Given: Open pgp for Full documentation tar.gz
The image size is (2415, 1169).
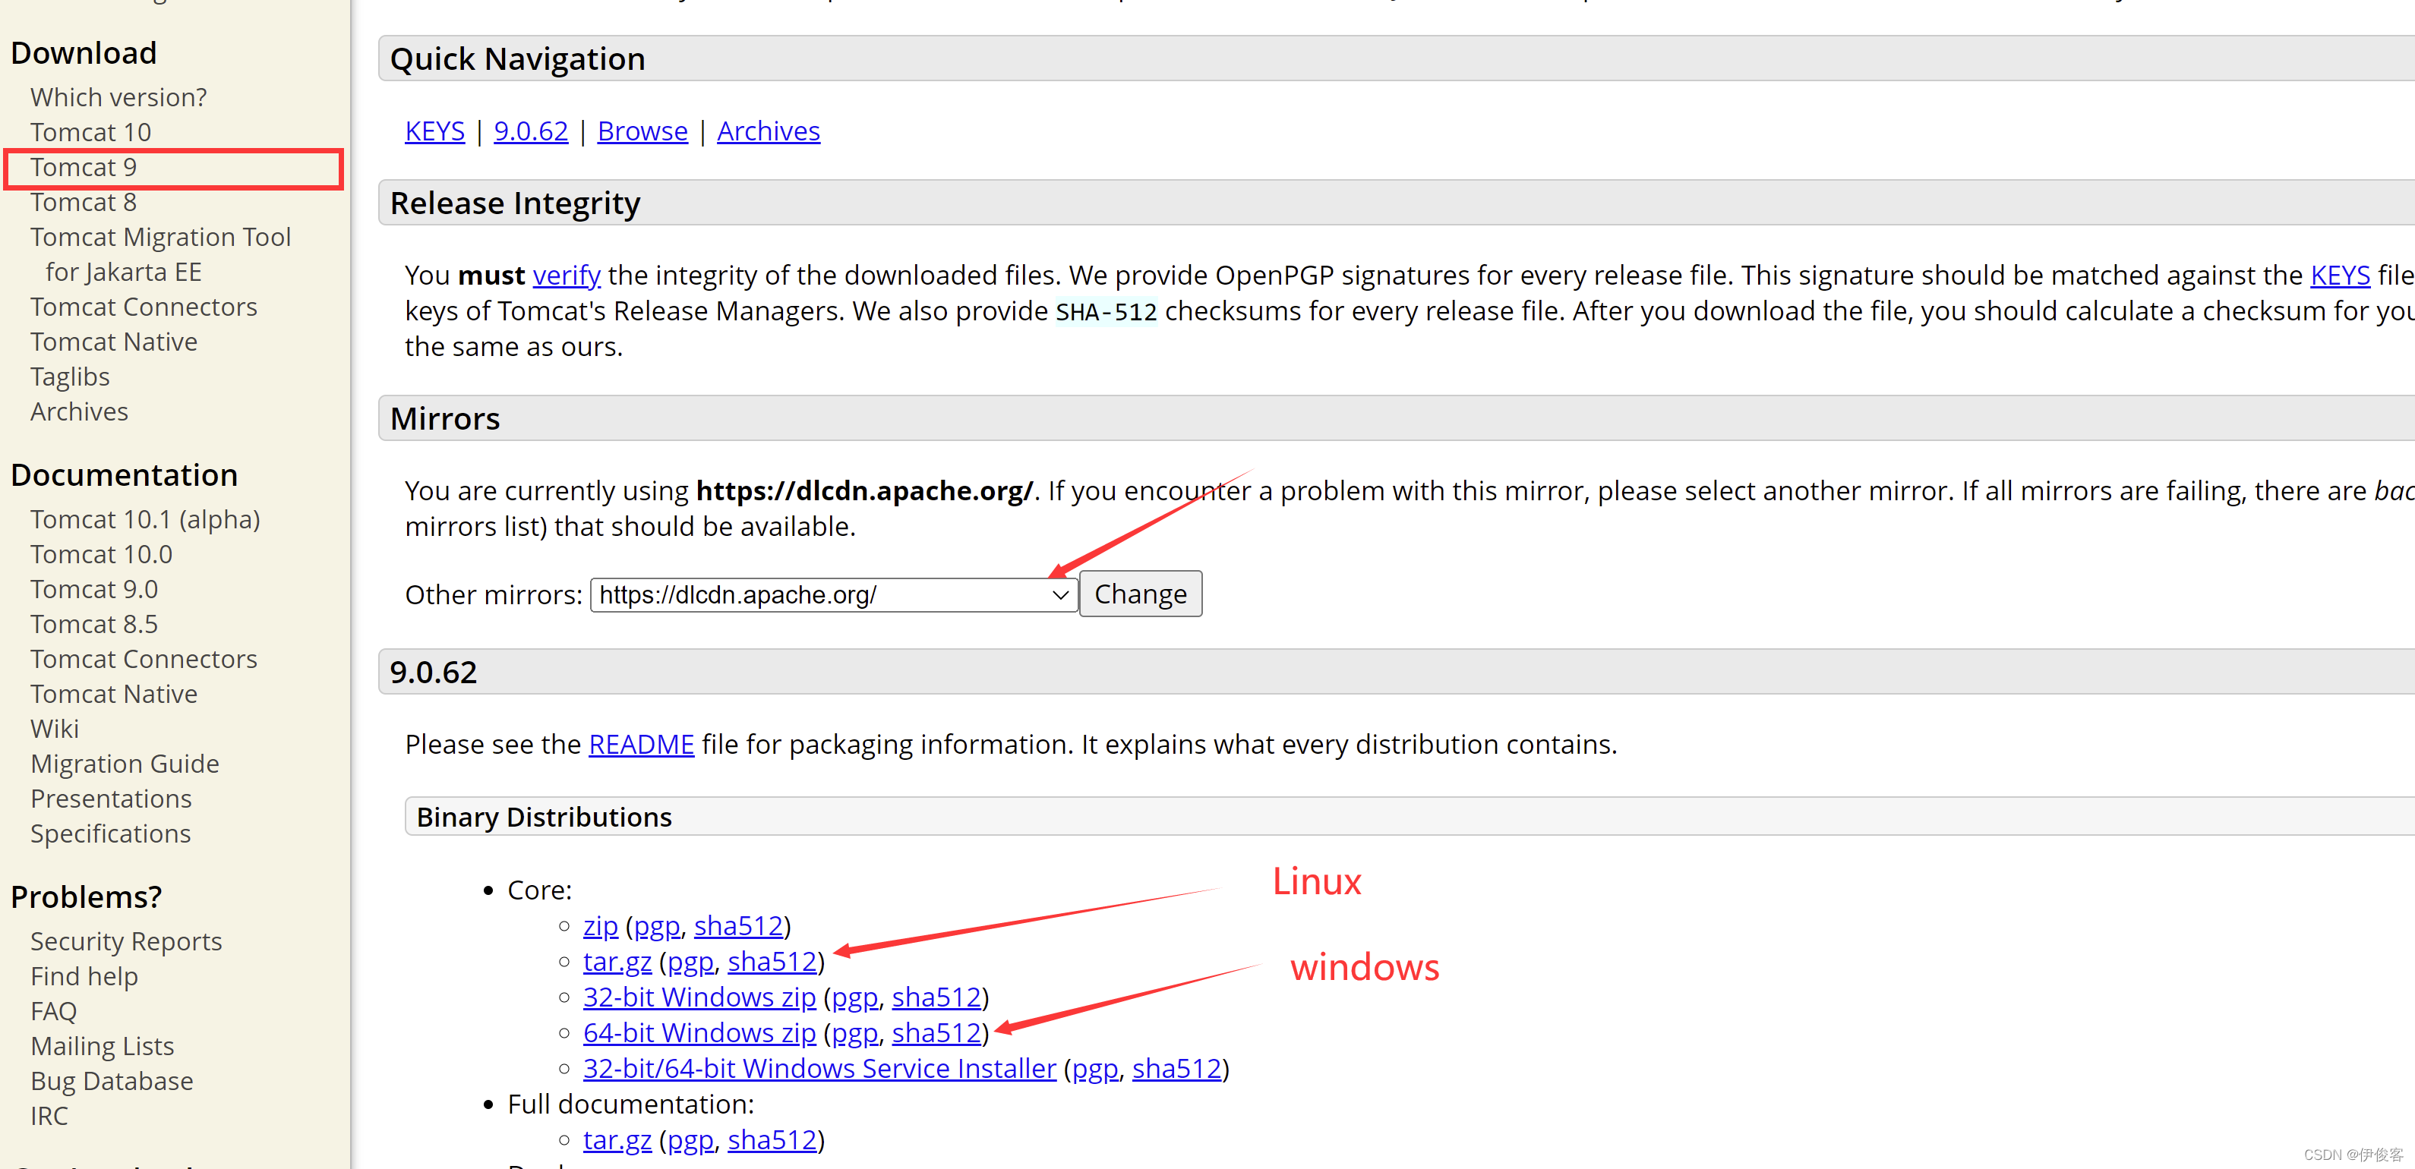Looking at the screenshot, I should [x=690, y=1140].
